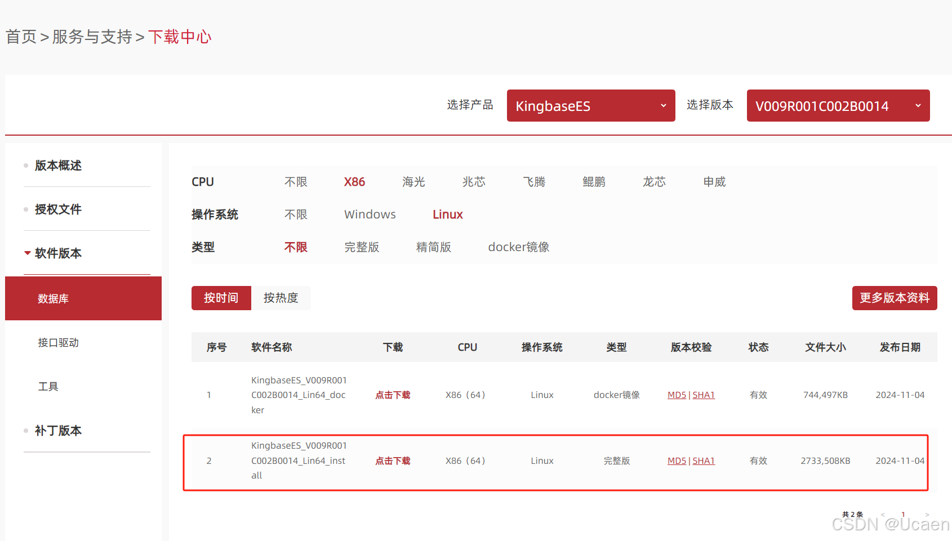Filter operating system by Windows
The height and width of the screenshot is (541, 952).
click(x=370, y=214)
